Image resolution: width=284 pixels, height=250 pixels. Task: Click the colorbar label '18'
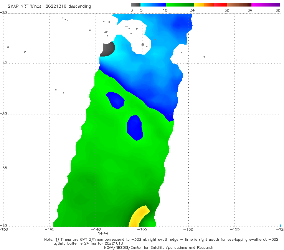tap(165, 10)
